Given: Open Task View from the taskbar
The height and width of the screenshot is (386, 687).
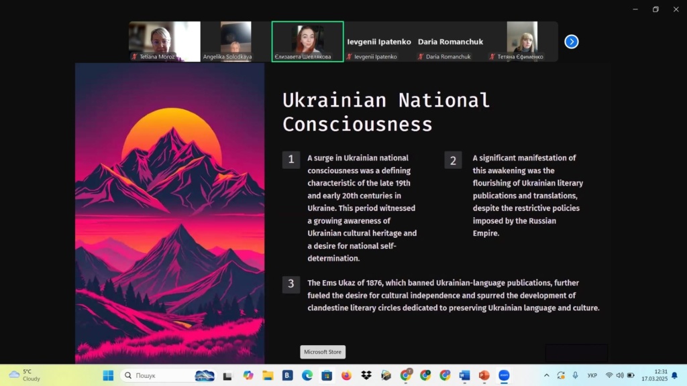Looking at the screenshot, I should coord(227,375).
